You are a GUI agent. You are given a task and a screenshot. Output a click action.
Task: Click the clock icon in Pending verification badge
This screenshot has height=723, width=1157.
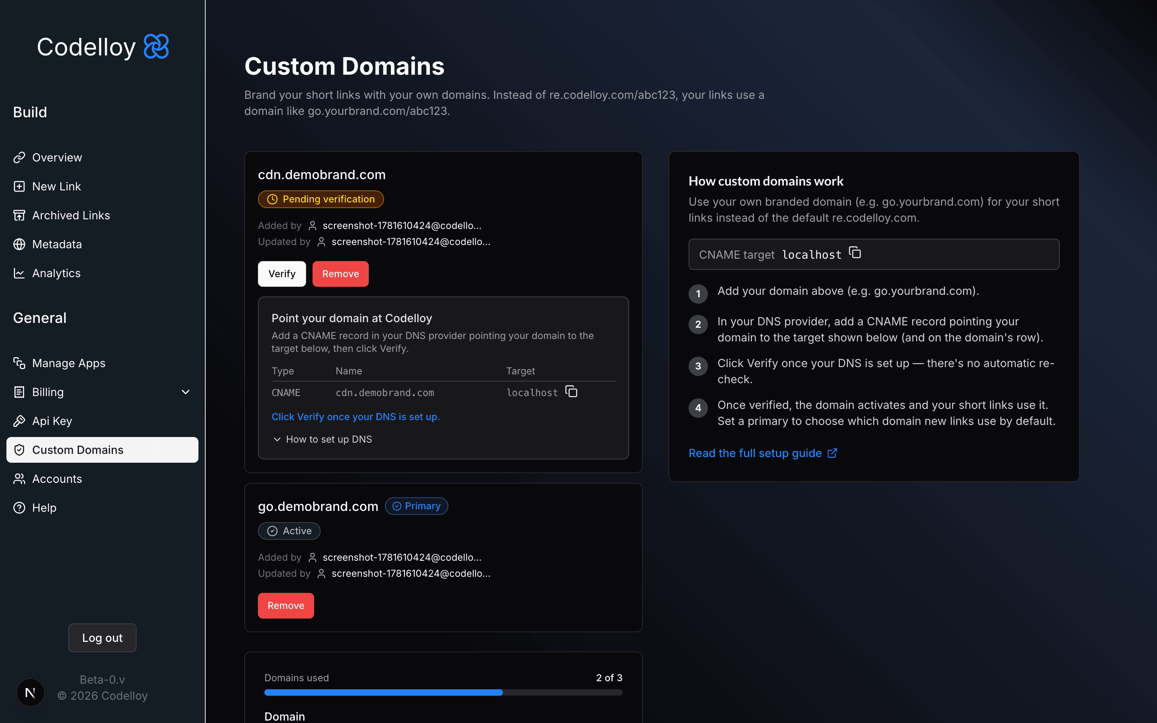[272, 199]
